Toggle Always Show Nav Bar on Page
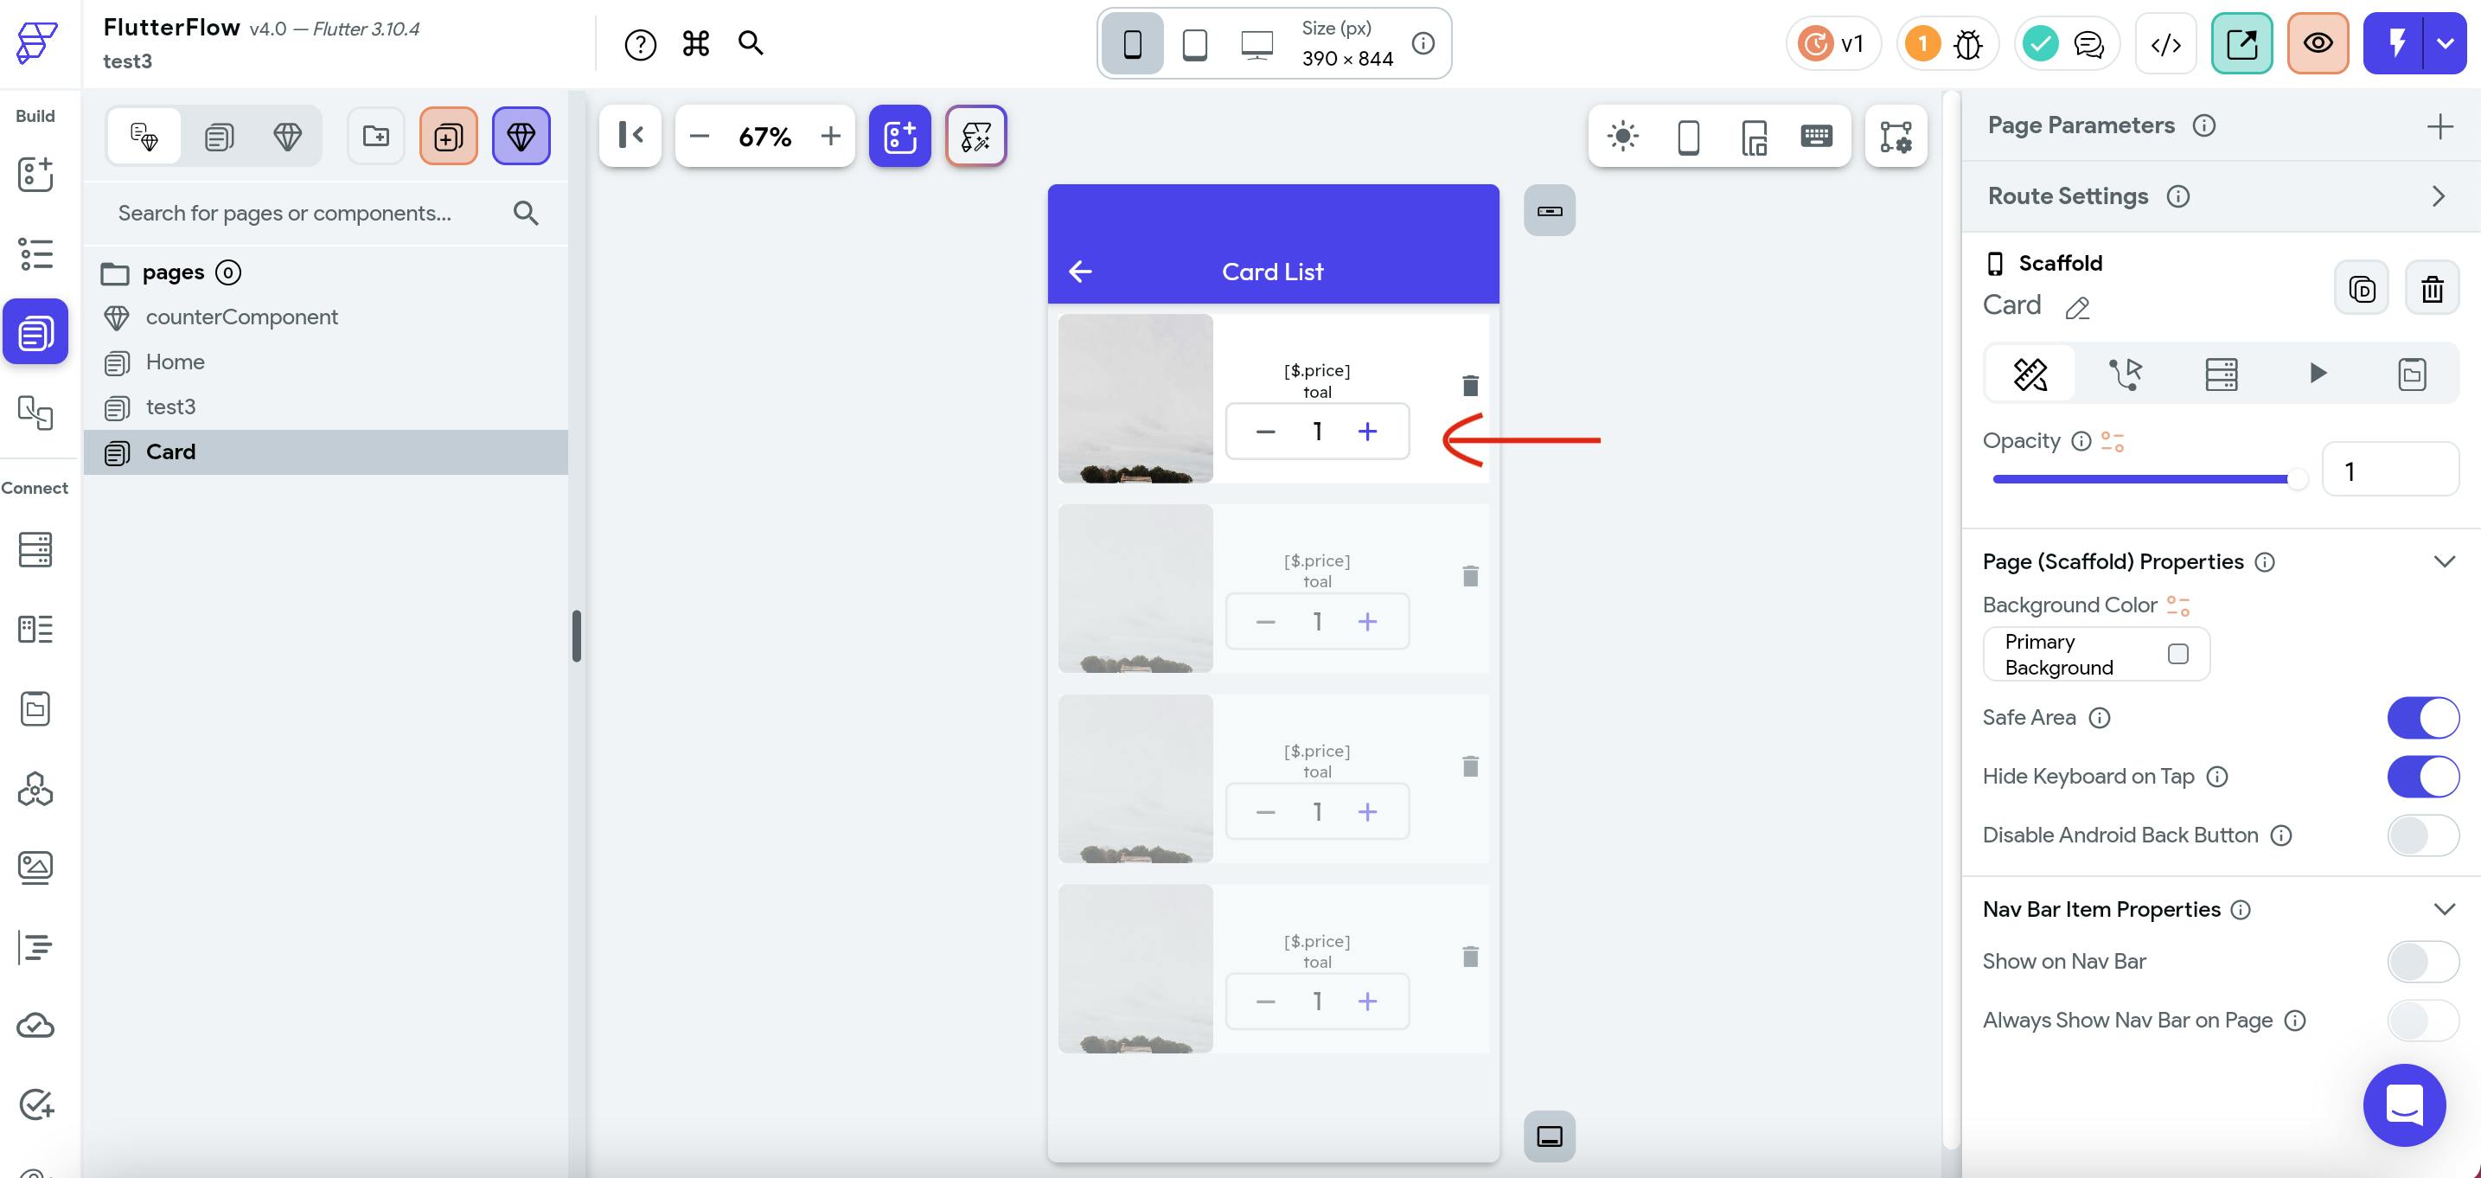 [x=2422, y=1020]
